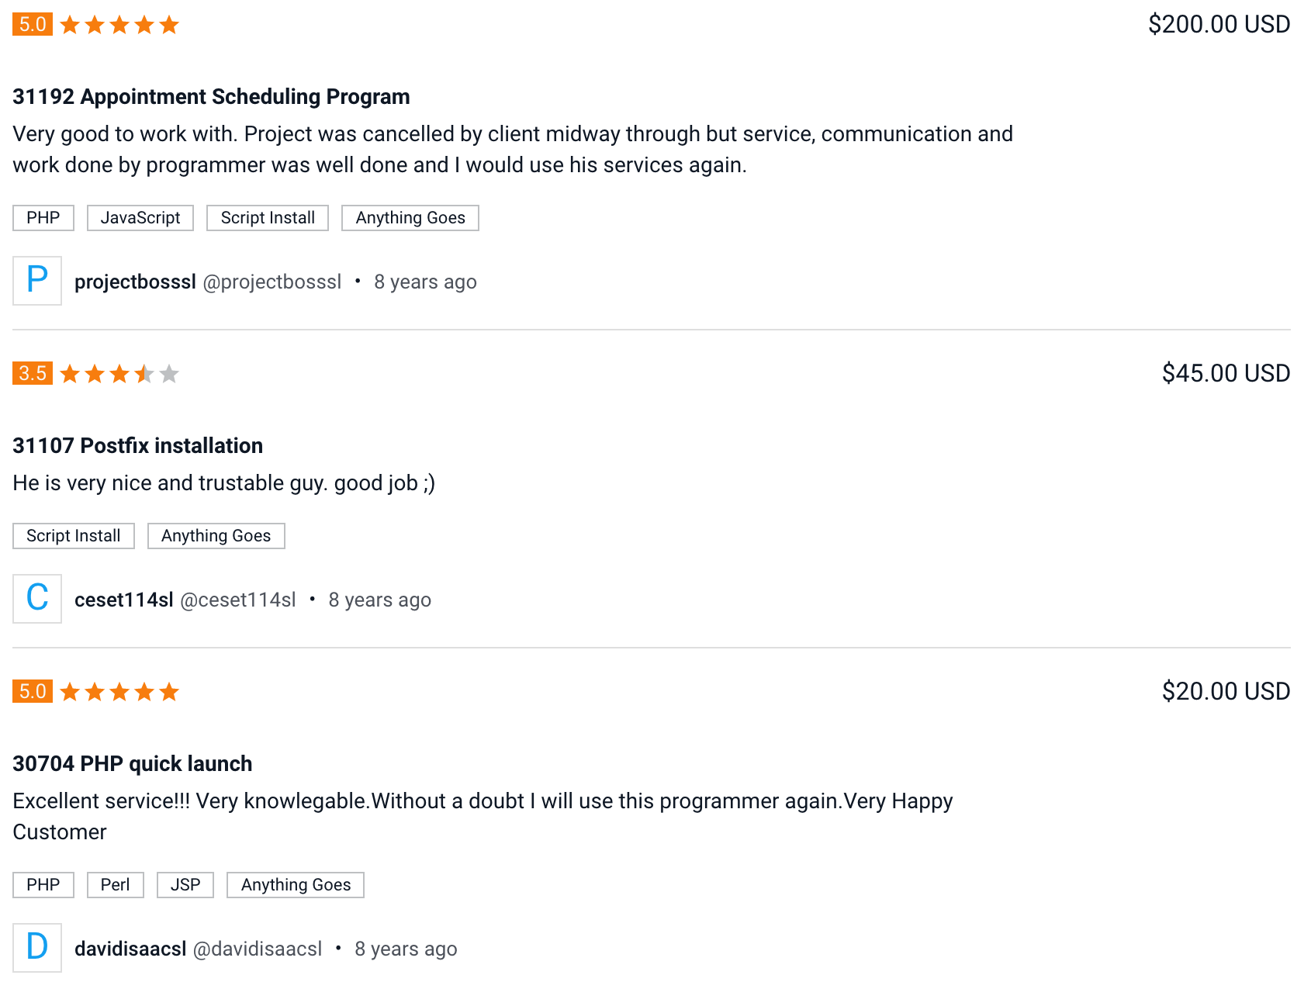
Task: Click projectbosssl's P avatar icon
Action: tap(37, 281)
